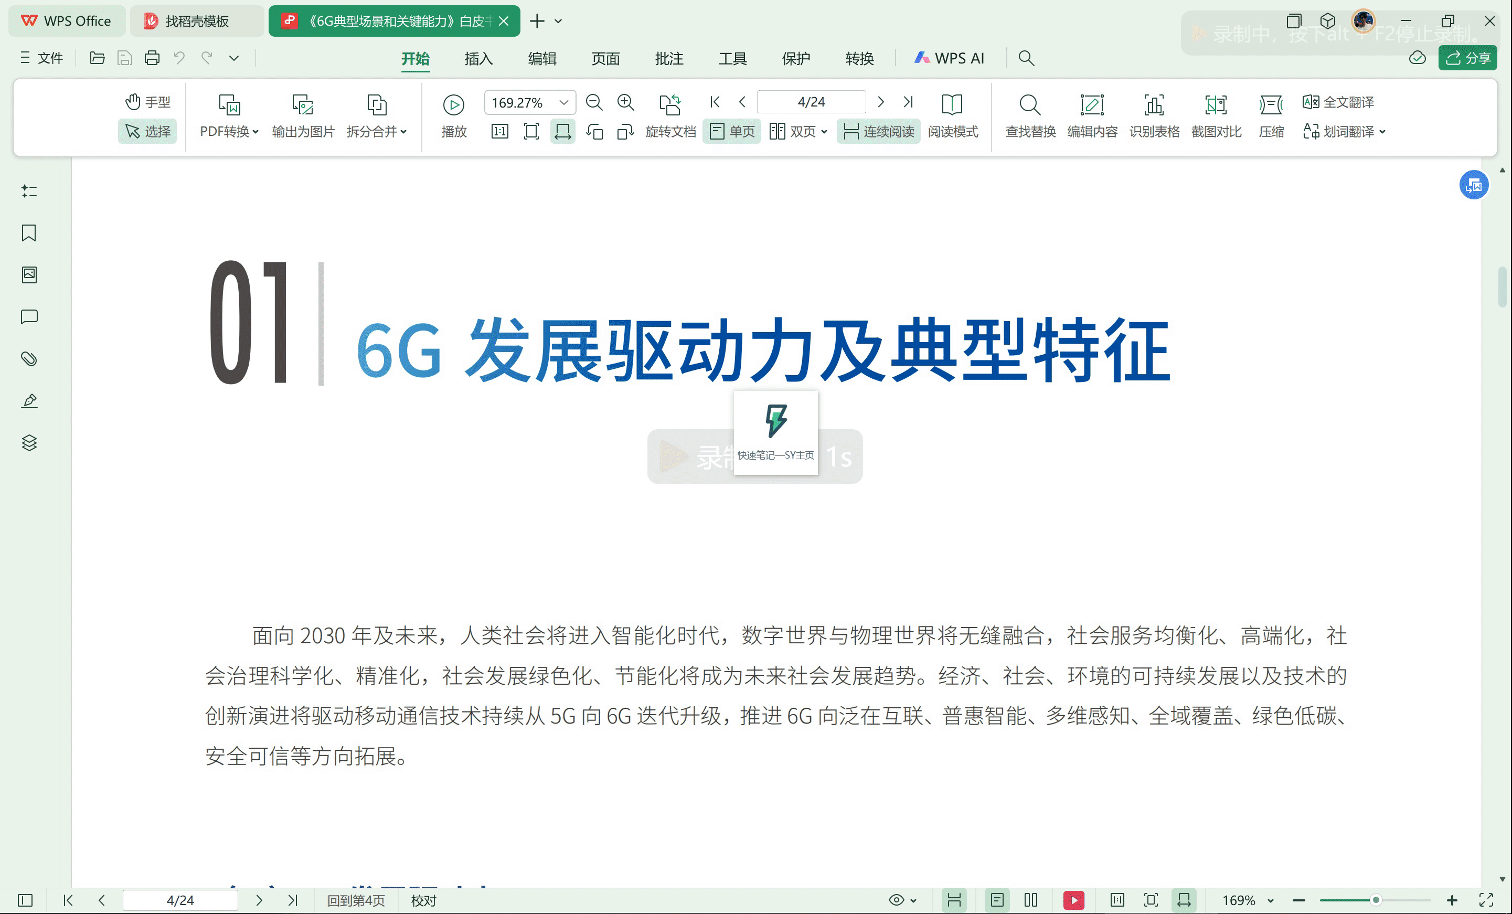The height and width of the screenshot is (914, 1512).
Task: Expand the dropdown arrow beside new tab
Action: 558,21
